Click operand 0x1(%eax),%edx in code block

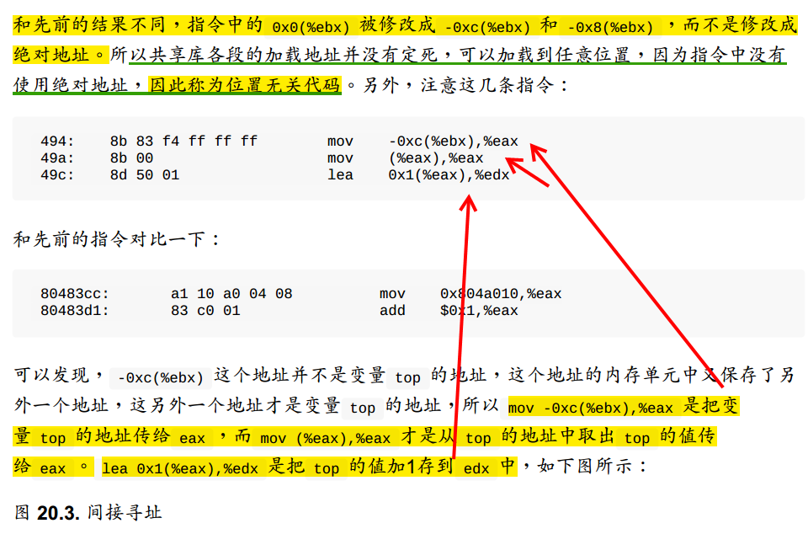(x=449, y=175)
